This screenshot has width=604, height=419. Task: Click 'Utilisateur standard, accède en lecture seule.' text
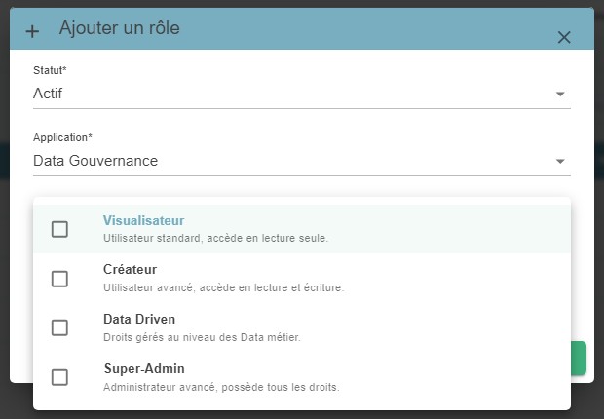pyautogui.click(x=215, y=238)
